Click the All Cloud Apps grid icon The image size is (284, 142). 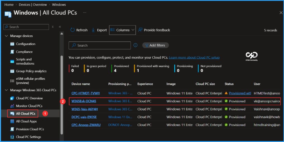tap(12, 121)
